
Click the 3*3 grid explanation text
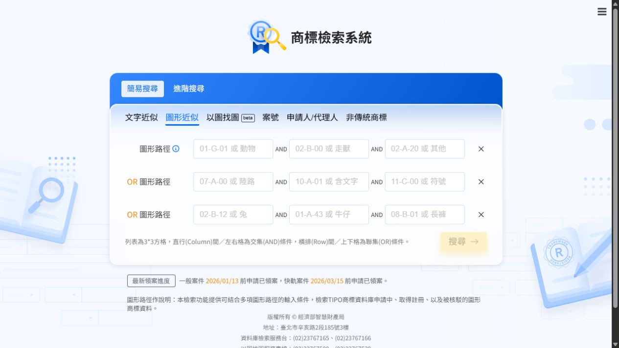click(x=267, y=241)
